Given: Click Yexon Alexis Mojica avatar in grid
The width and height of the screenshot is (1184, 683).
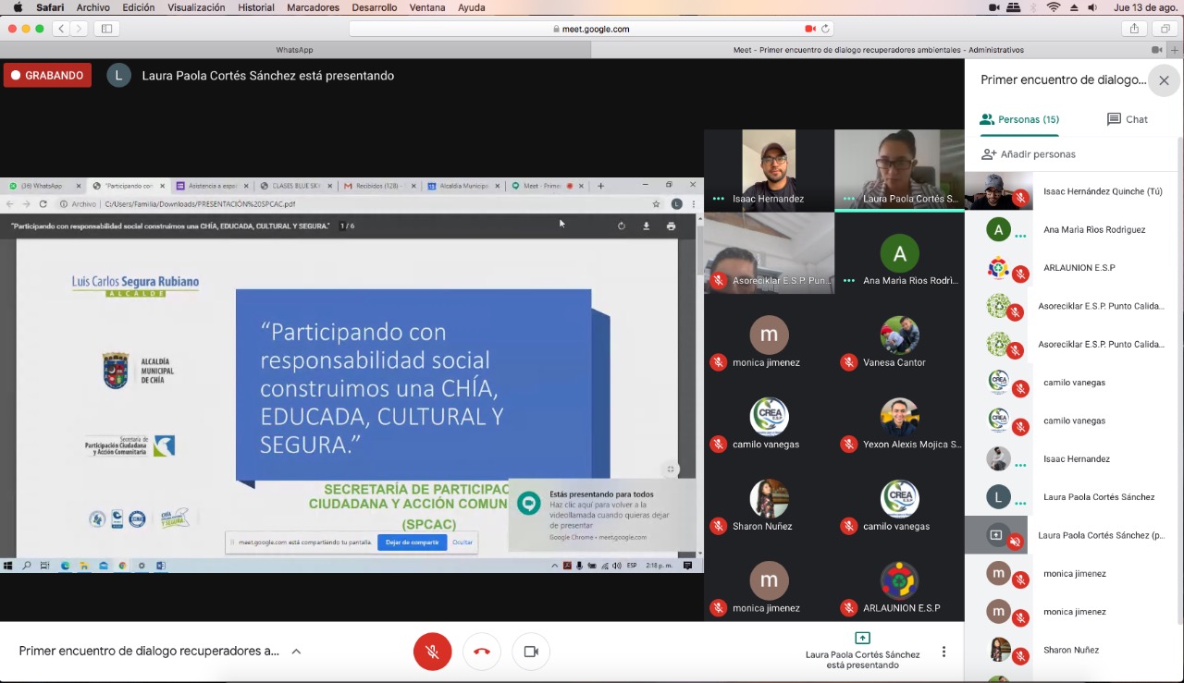Looking at the screenshot, I should click(x=899, y=417).
